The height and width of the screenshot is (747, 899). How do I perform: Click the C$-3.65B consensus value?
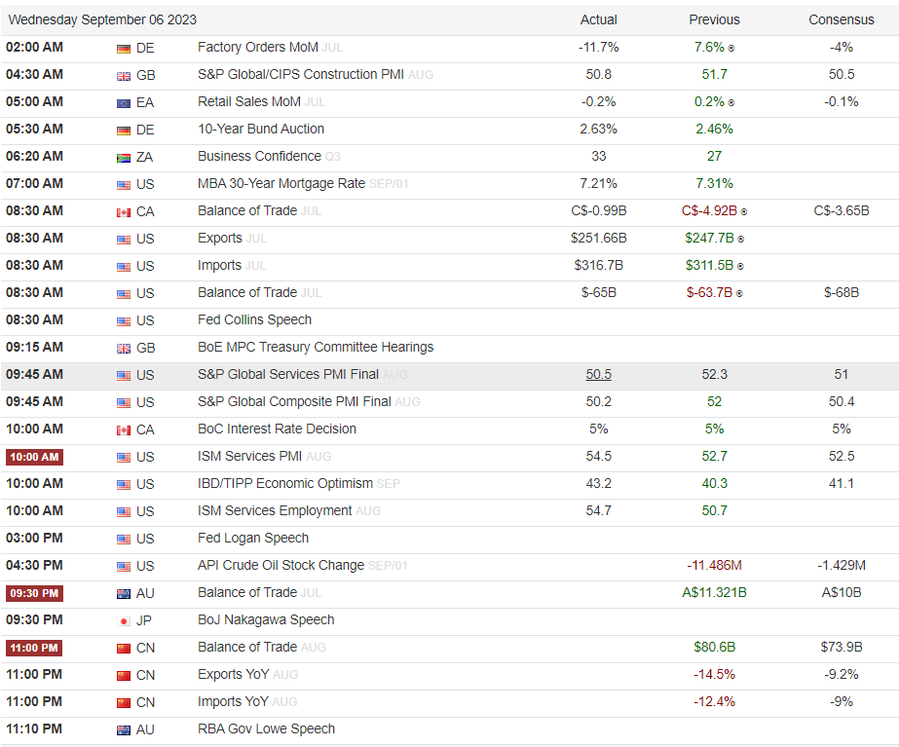tap(842, 211)
